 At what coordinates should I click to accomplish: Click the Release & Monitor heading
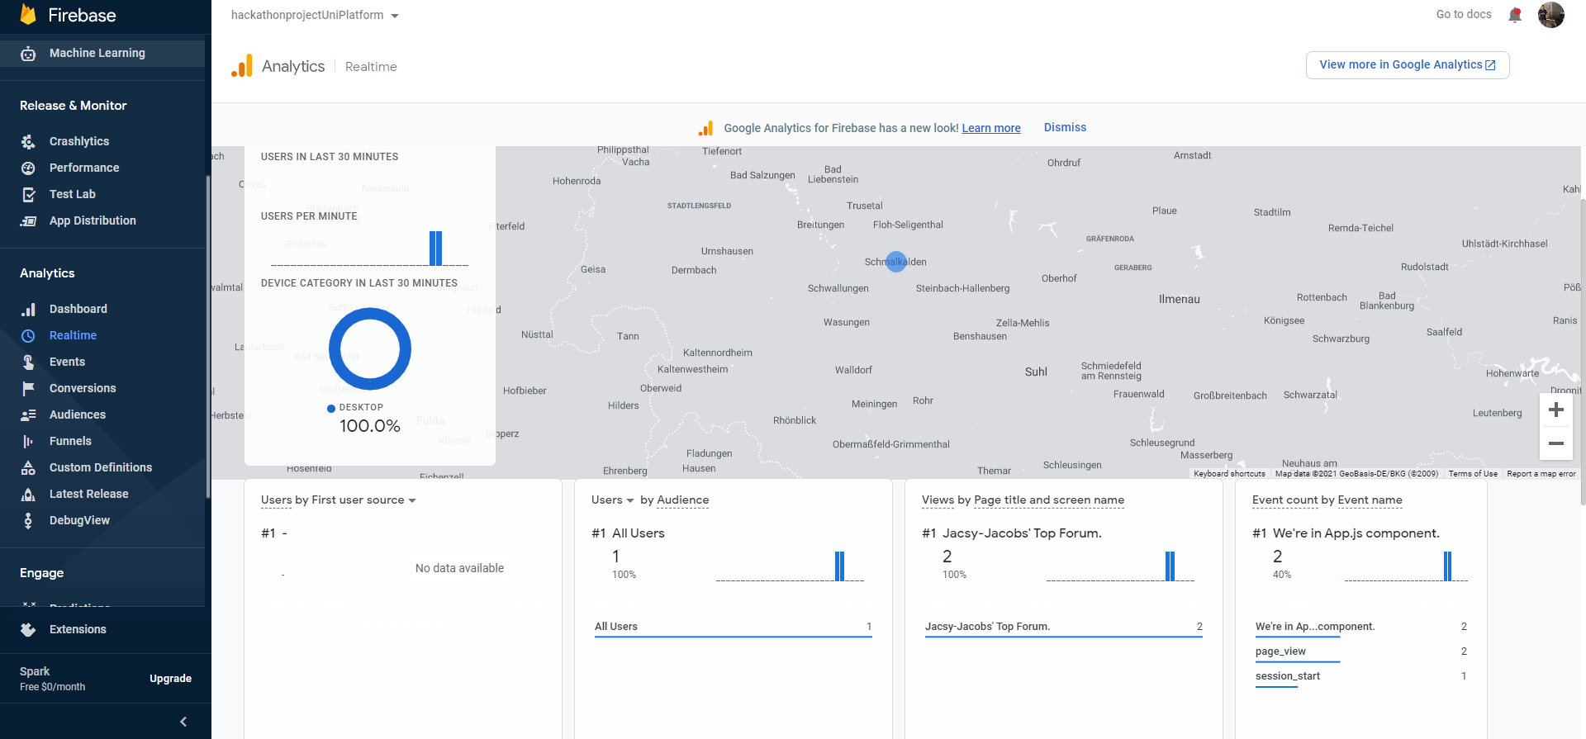(x=74, y=106)
